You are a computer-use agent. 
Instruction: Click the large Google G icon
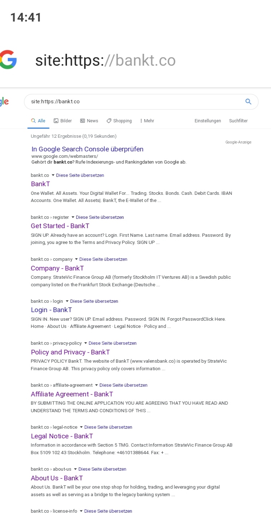tap(8, 60)
